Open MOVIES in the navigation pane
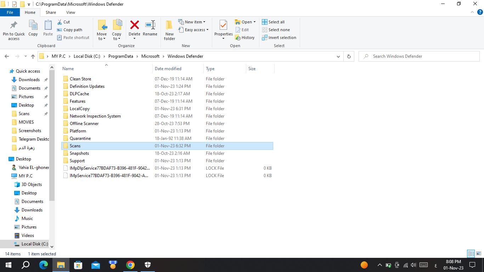Image resolution: width=484 pixels, height=272 pixels. tap(26, 122)
